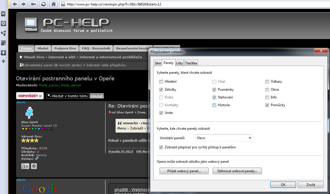The width and height of the screenshot is (330, 194).
Task: Open the 'Pravidla PC-HELP' signature link
Action: pos(121,151)
